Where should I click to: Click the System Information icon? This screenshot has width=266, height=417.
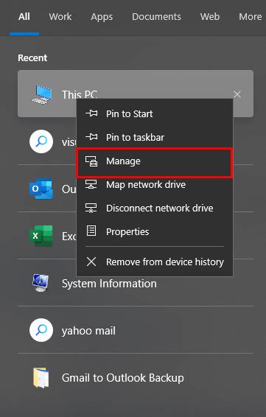[41, 283]
